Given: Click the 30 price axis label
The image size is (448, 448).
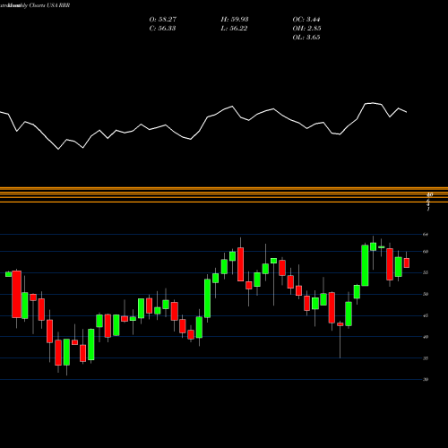Looking at the screenshot, I should (x=426, y=379).
